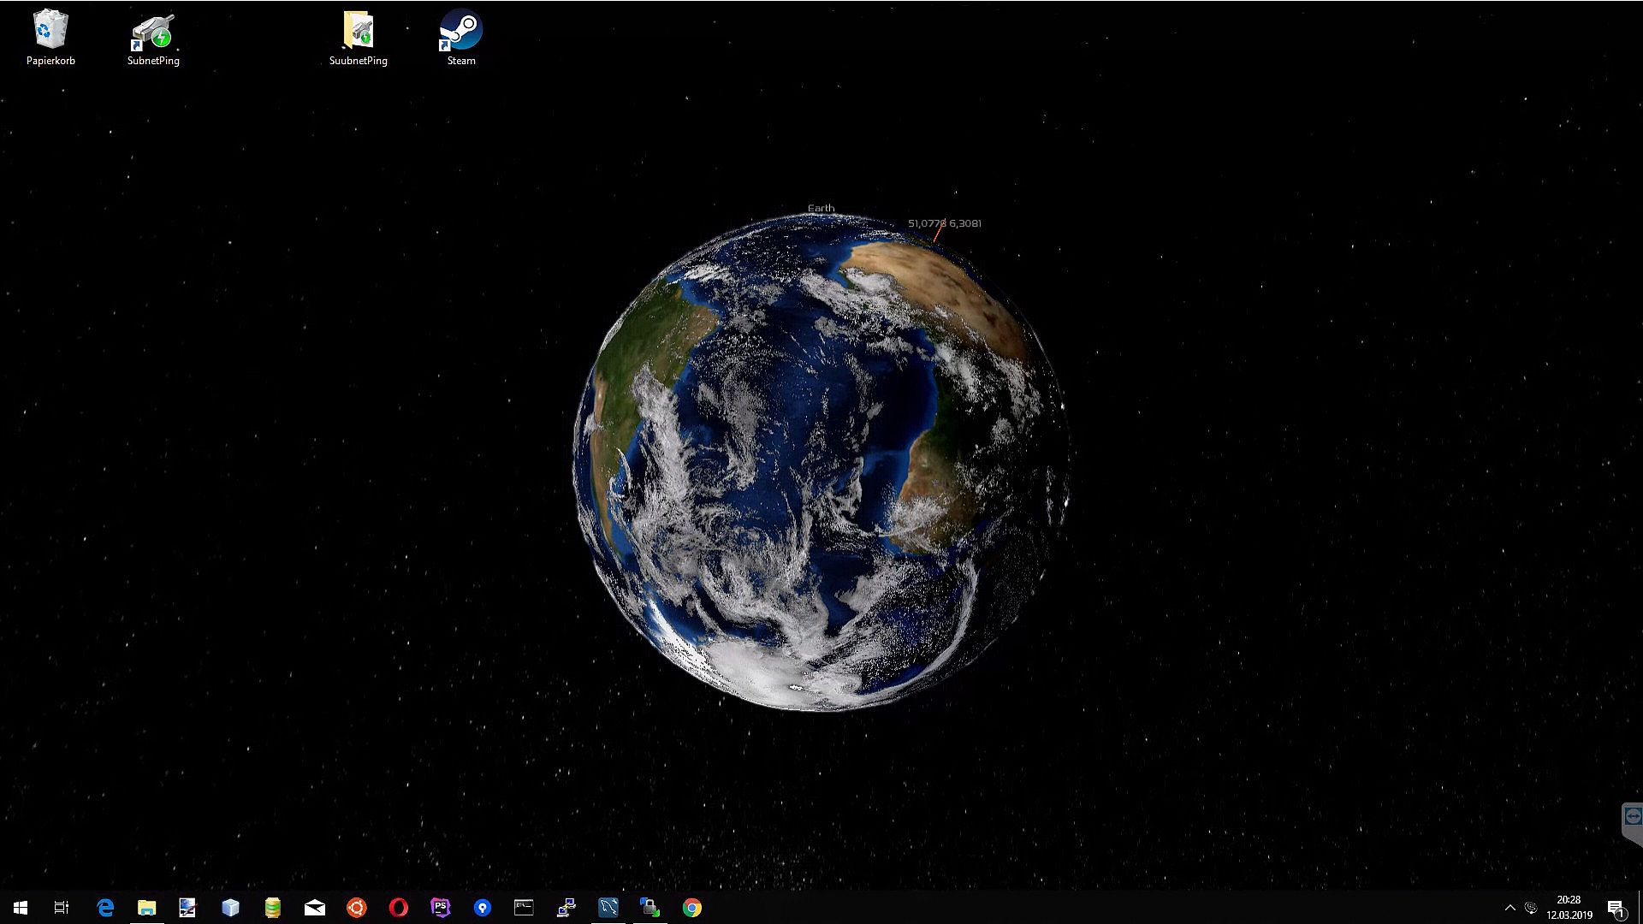Open the Papierkorb recycle bin icon
The height and width of the screenshot is (924, 1643).
(50, 31)
